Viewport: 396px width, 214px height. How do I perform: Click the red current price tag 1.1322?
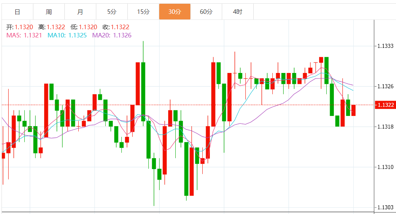(x=385, y=105)
